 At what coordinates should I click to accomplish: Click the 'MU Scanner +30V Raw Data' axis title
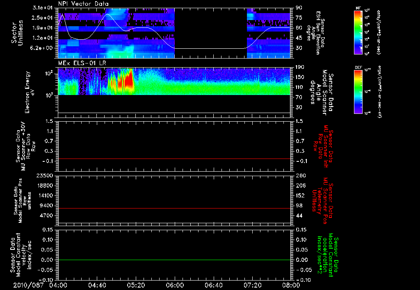(26, 146)
